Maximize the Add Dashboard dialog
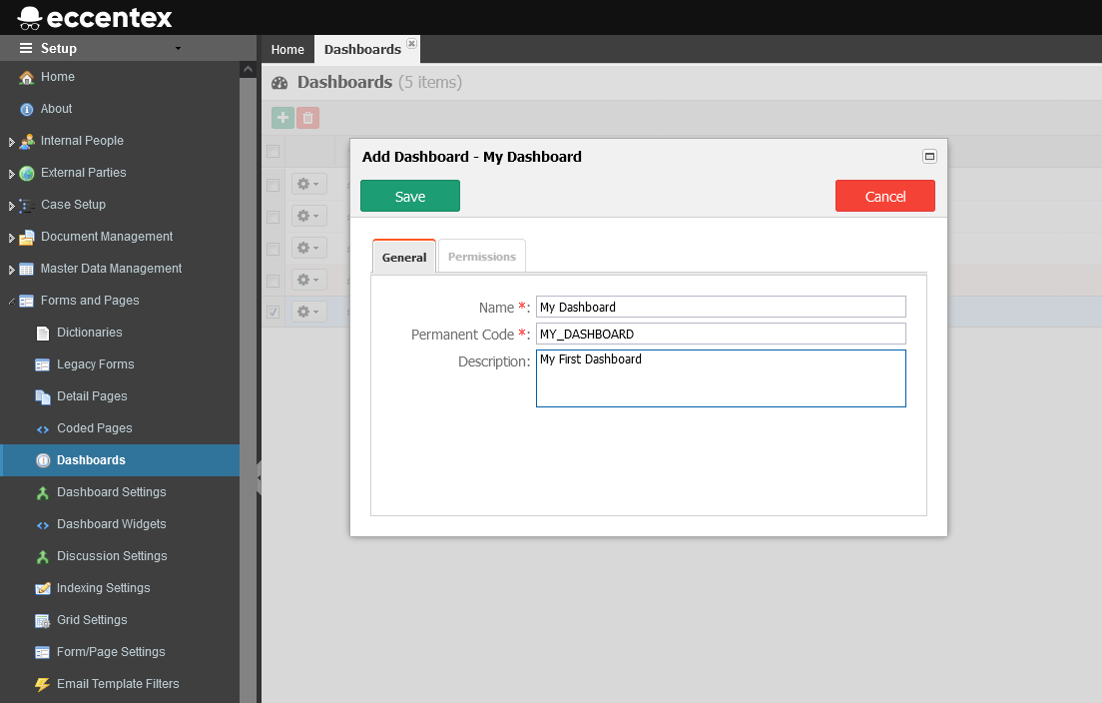The width and height of the screenshot is (1102, 703). pyautogui.click(x=929, y=156)
